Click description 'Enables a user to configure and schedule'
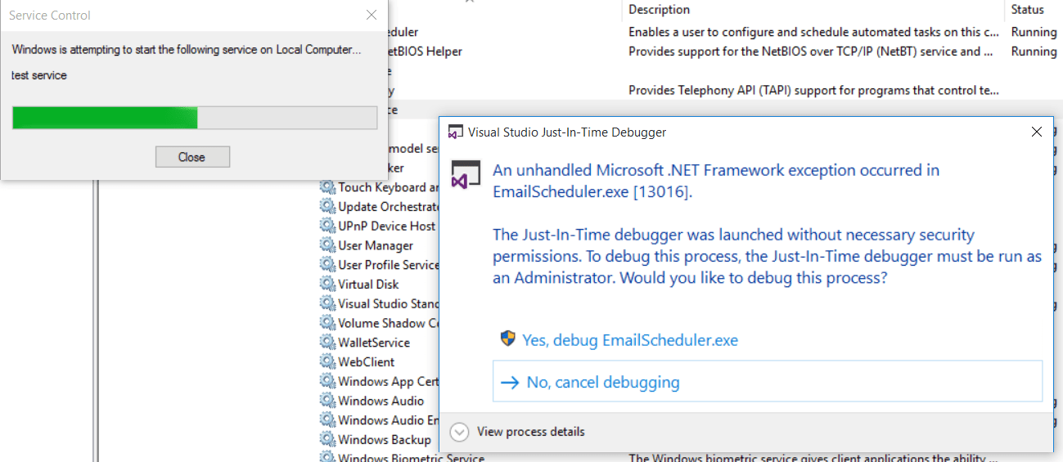The width and height of the screenshot is (1063, 462). 814,32
